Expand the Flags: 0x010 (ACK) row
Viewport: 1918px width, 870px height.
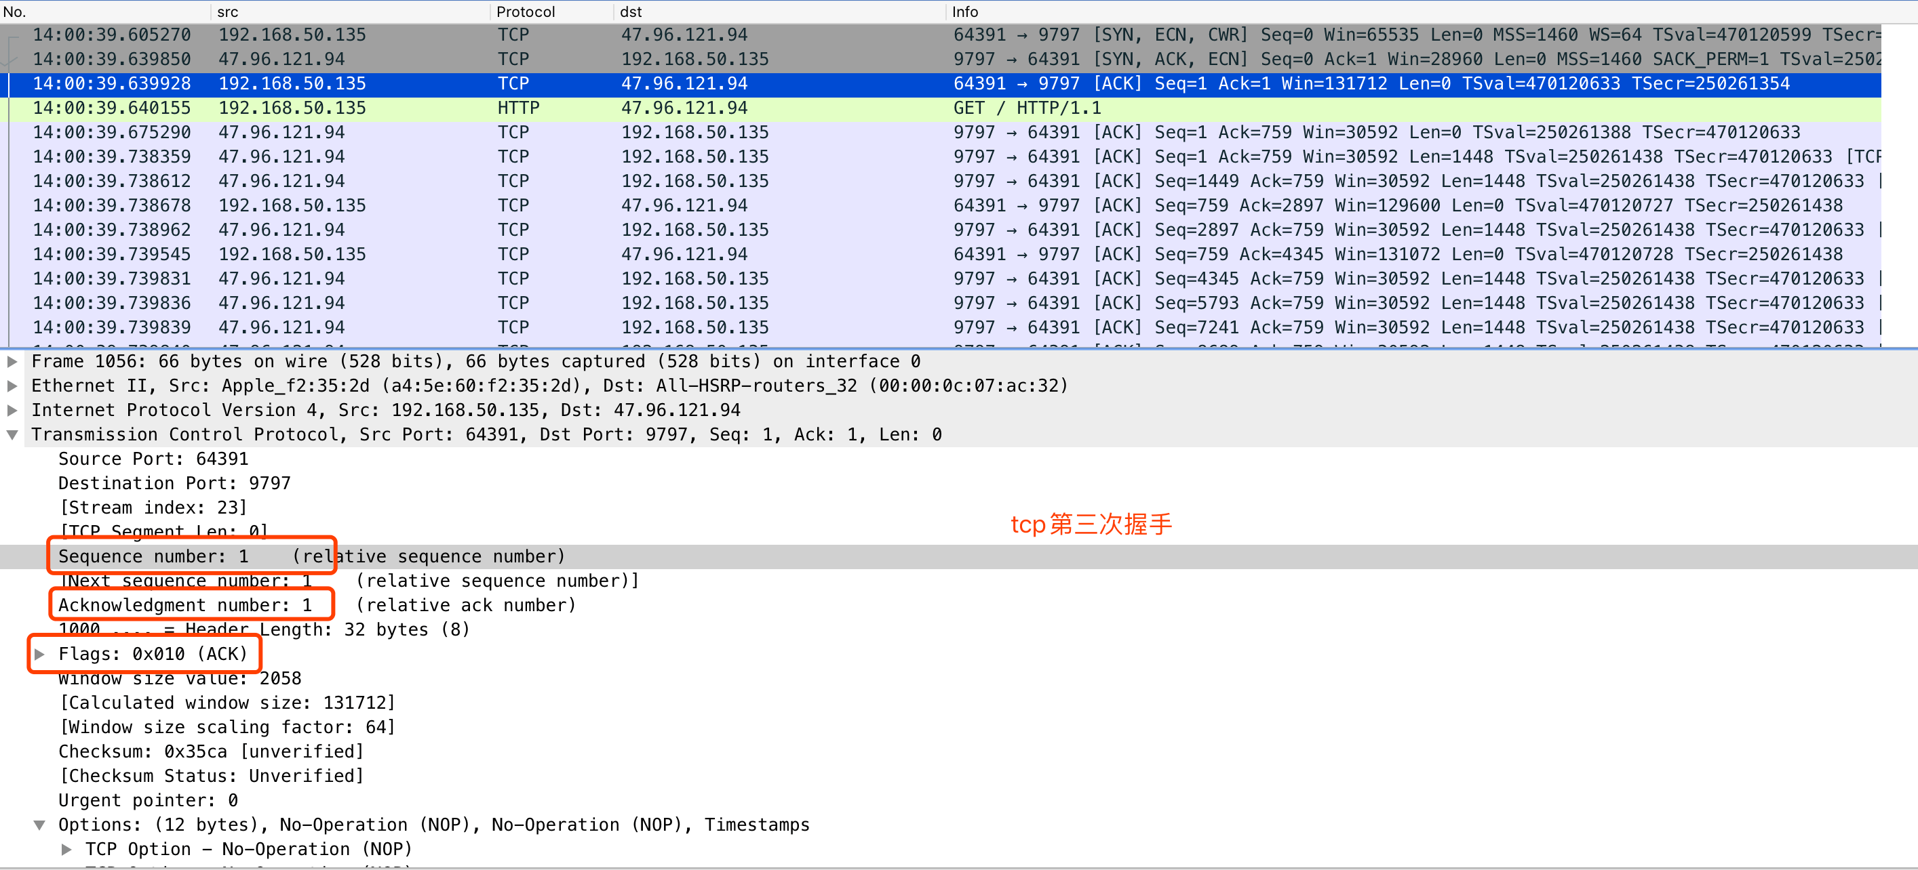click(x=39, y=655)
